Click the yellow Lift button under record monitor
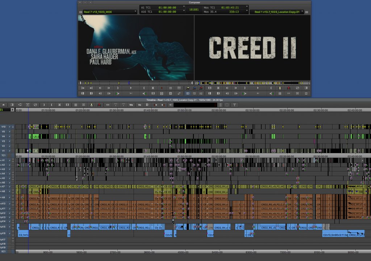This screenshot has height=261, width=371. coord(280,88)
